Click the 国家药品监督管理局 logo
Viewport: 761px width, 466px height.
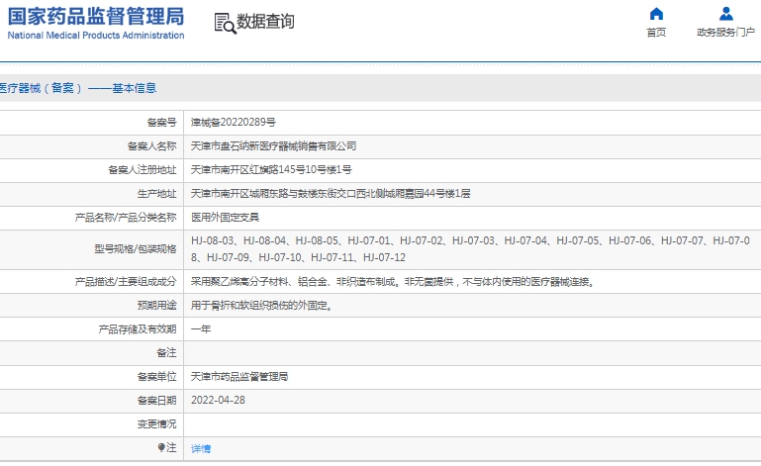(96, 17)
